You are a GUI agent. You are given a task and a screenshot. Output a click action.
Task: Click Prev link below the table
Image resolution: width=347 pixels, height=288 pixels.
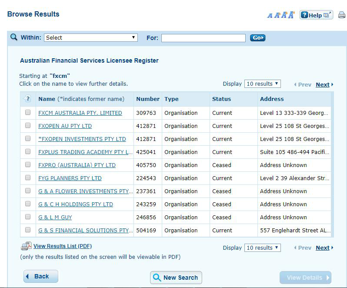(x=303, y=248)
